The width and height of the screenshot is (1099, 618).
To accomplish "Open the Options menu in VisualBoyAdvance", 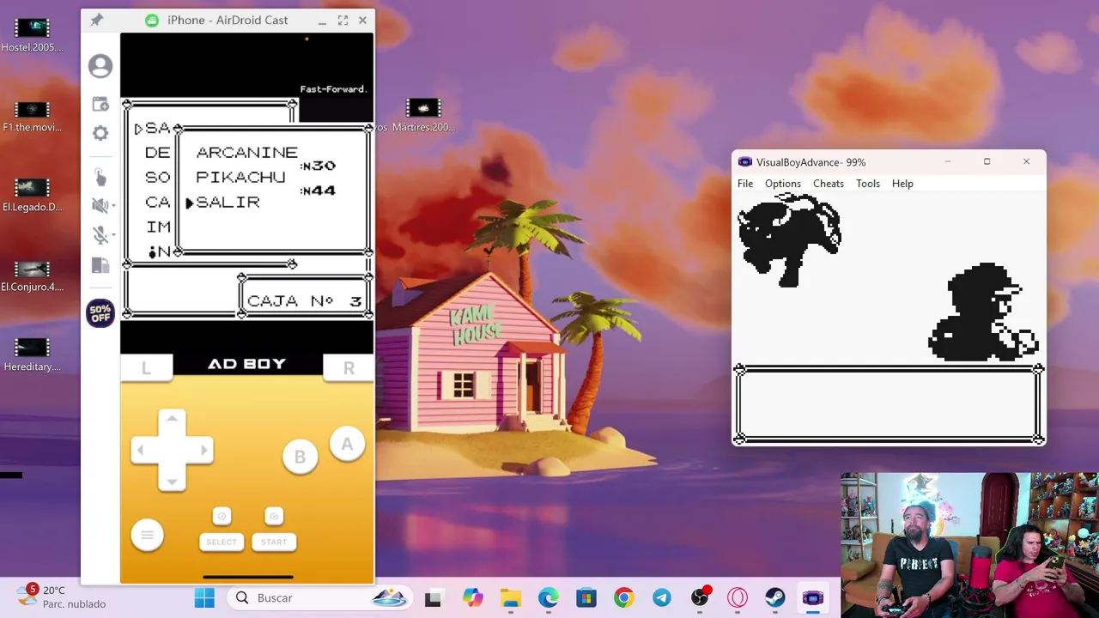I will (783, 184).
